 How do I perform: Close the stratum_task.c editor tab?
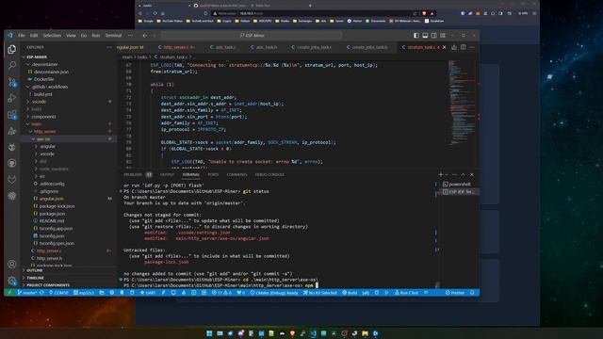coord(444,47)
